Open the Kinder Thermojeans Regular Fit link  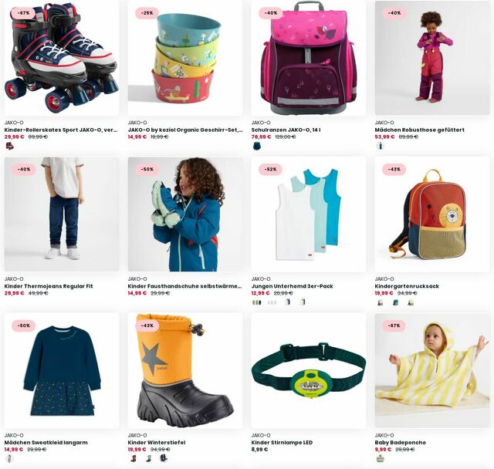coord(49,286)
